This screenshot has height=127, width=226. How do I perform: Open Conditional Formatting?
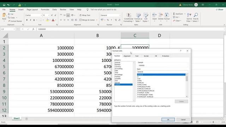[x=129, y=17]
